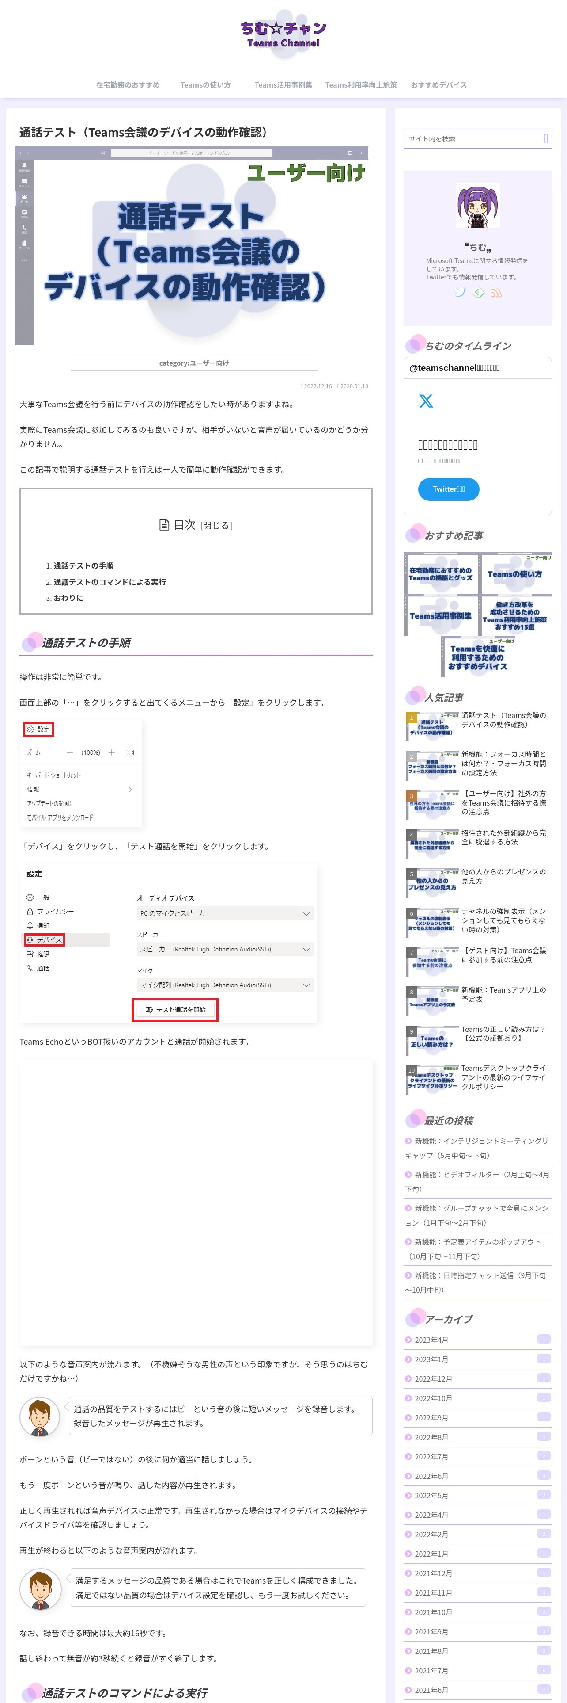
Task: Open 働き方改革を成功させるための recommended thumbnail
Action: (515, 615)
